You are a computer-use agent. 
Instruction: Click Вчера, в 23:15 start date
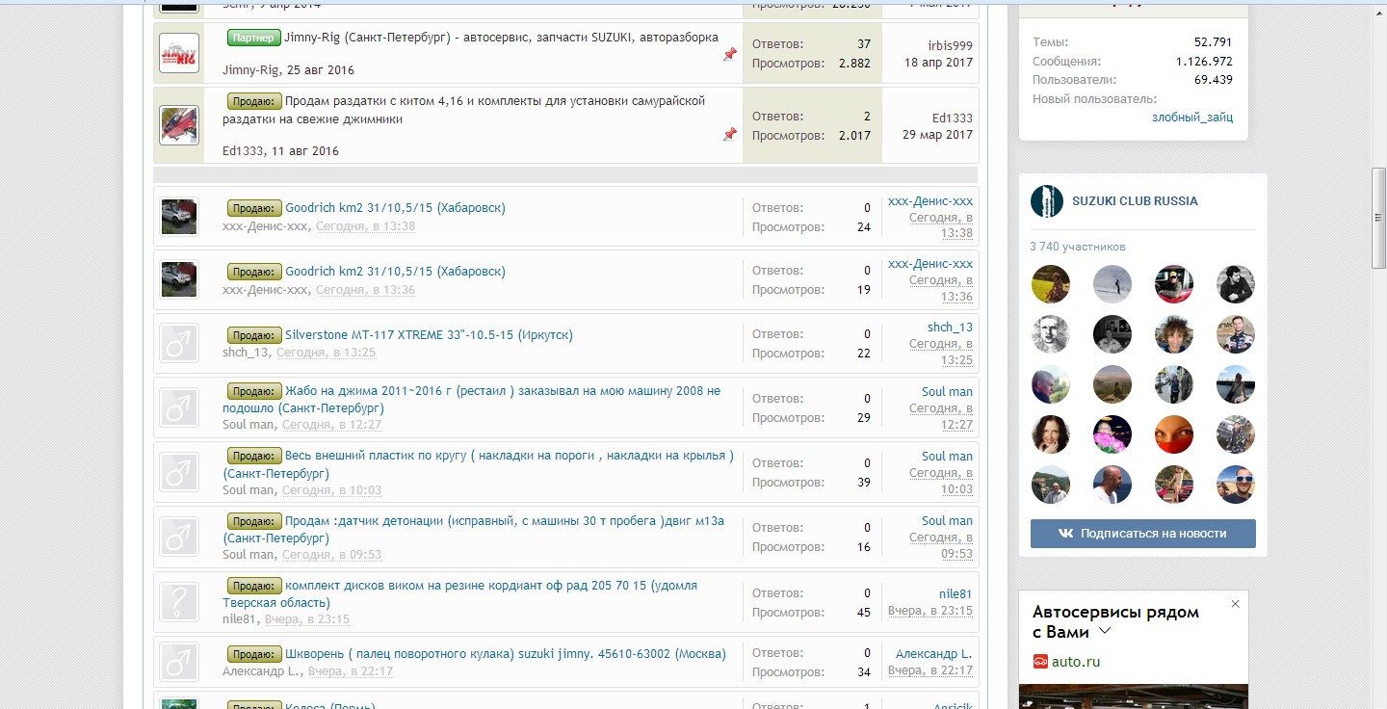click(306, 619)
